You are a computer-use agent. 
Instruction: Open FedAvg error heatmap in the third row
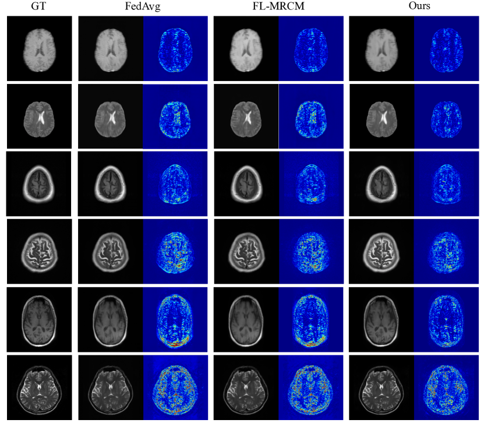(175, 184)
